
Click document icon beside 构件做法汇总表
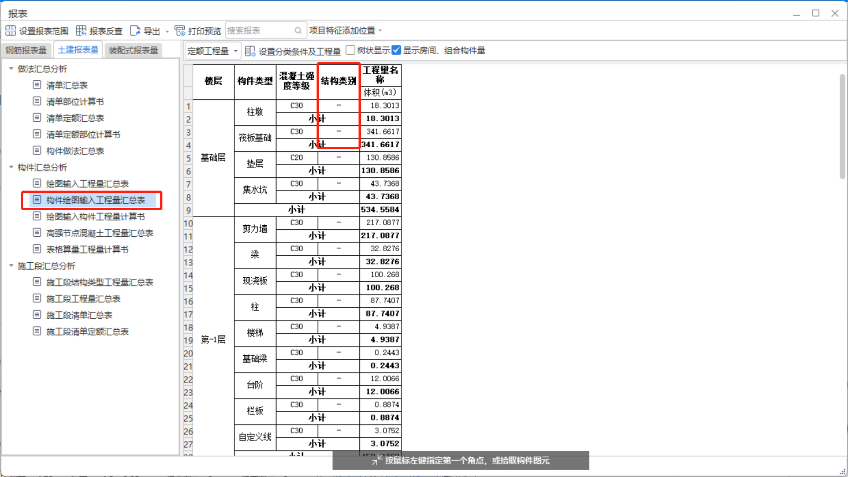coord(37,150)
